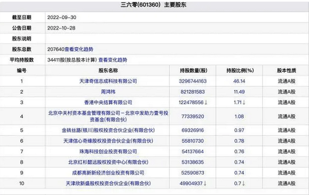The width and height of the screenshot is (309, 195).
Task: Click the 股东说明 label
Action: click(x=22, y=39)
